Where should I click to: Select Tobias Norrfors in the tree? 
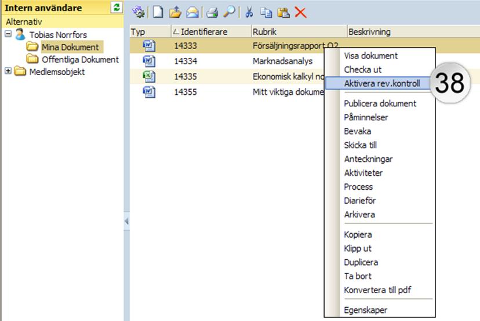[58, 35]
